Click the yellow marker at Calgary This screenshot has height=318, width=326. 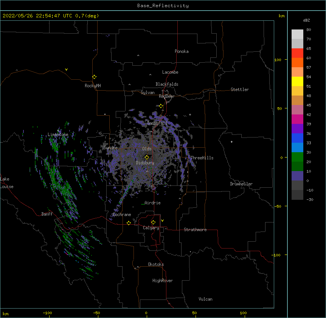point(153,222)
